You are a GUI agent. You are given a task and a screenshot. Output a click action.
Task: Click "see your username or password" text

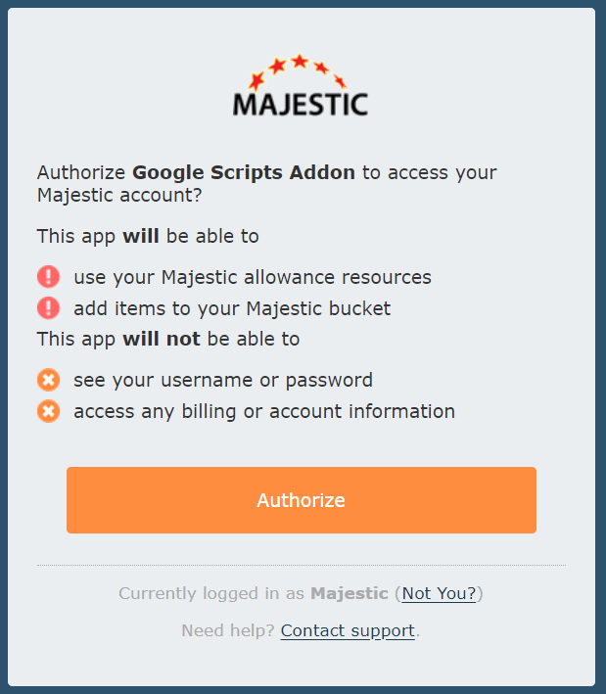click(x=222, y=380)
